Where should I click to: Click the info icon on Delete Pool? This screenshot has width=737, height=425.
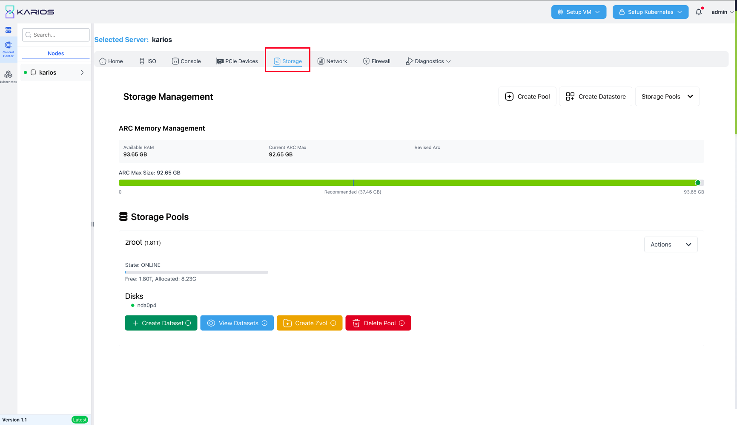402,323
